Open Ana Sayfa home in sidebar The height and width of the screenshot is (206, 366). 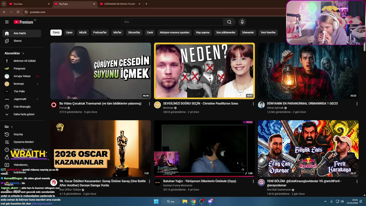coord(22,33)
